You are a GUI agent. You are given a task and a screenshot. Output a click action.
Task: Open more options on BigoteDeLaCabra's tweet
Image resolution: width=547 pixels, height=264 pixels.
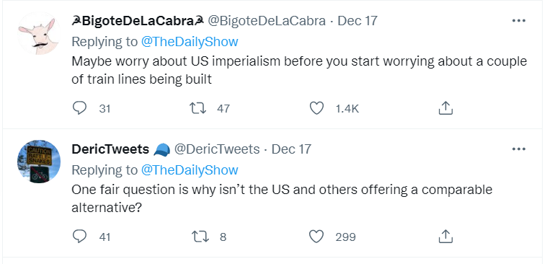519,21
